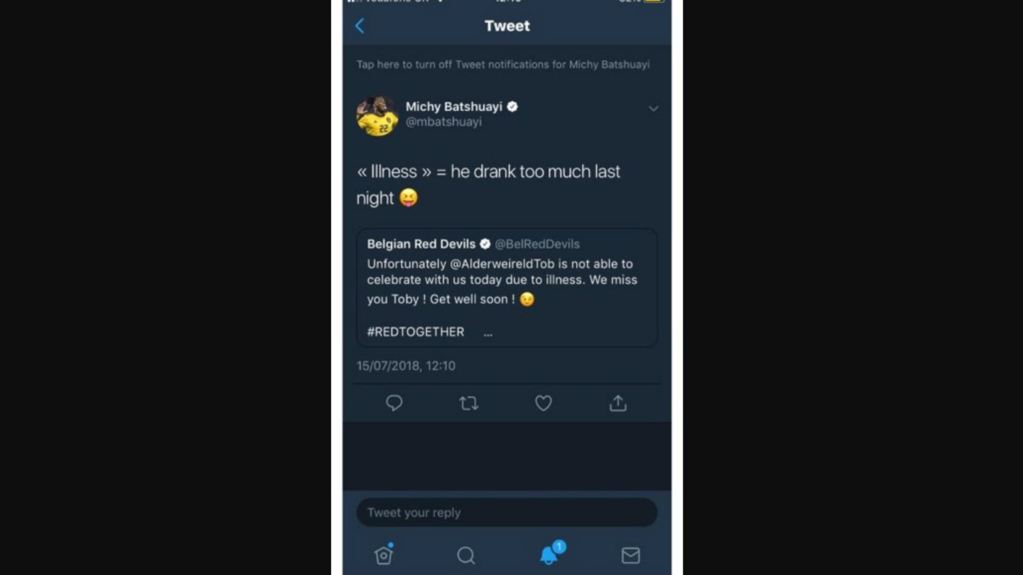Click the reply speech bubble icon
This screenshot has height=575, width=1023.
394,403
